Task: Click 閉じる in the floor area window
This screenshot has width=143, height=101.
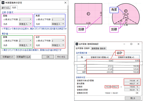Action: coord(133,98)
